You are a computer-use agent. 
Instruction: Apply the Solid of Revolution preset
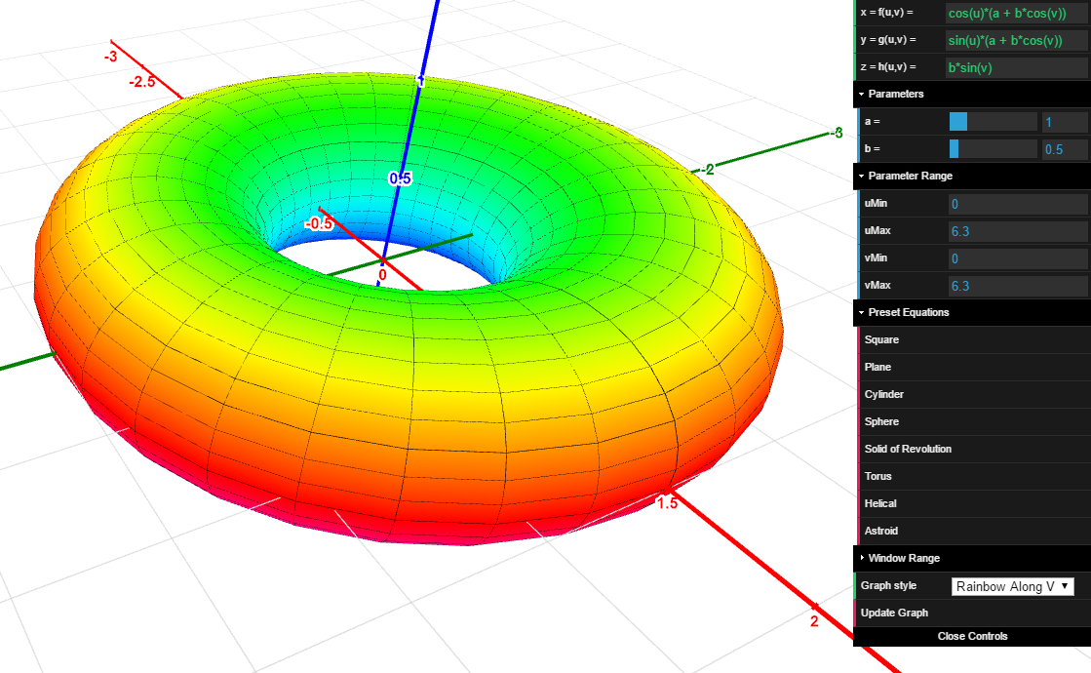[908, 449]
